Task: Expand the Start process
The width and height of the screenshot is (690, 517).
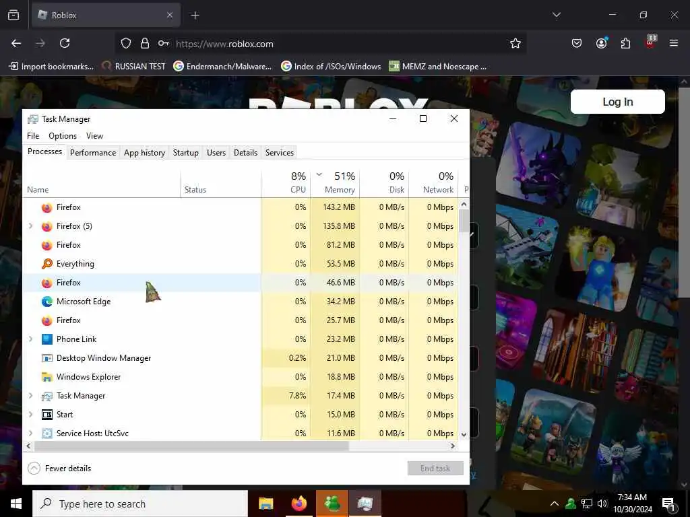Action: click(x=30, y=415)
